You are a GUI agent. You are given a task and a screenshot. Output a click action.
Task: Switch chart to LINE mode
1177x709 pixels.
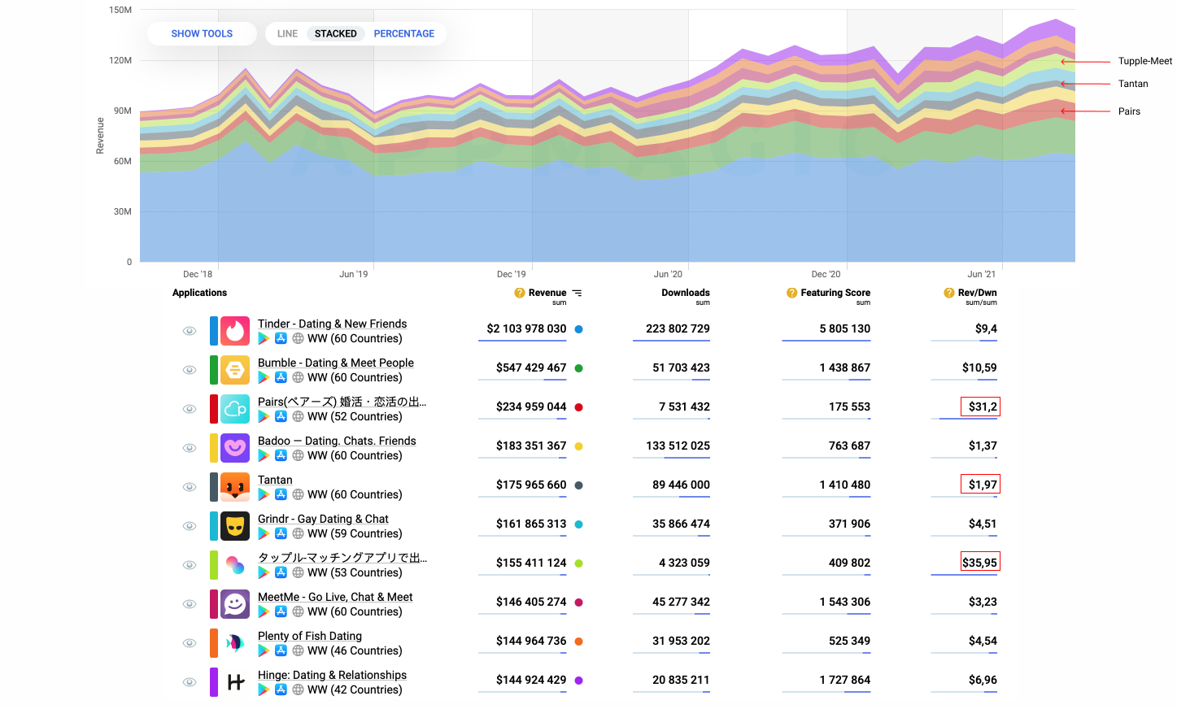tap(287, 33)
